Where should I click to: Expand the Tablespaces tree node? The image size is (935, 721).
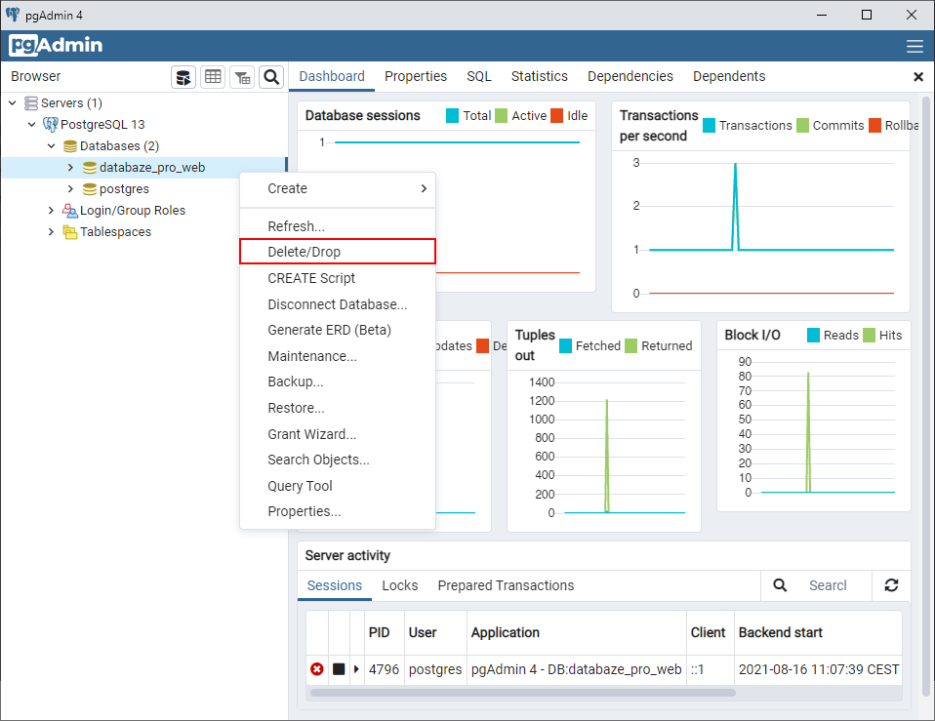(x=51, y=232)
